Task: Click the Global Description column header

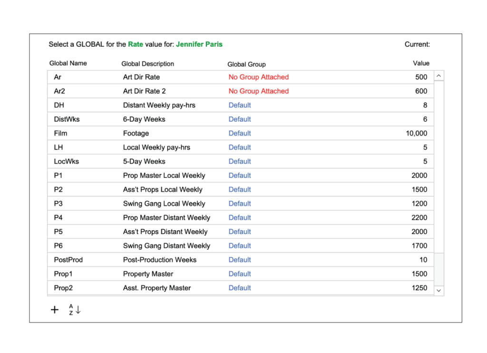Action: 147,64
